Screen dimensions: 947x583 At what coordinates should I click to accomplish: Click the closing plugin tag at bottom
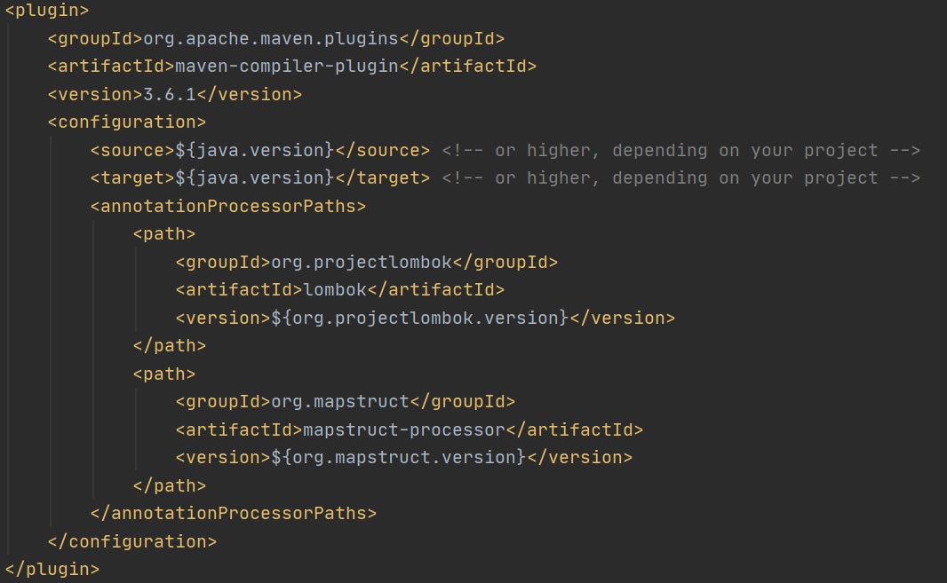pyautogui.click(x=52, y=569)
